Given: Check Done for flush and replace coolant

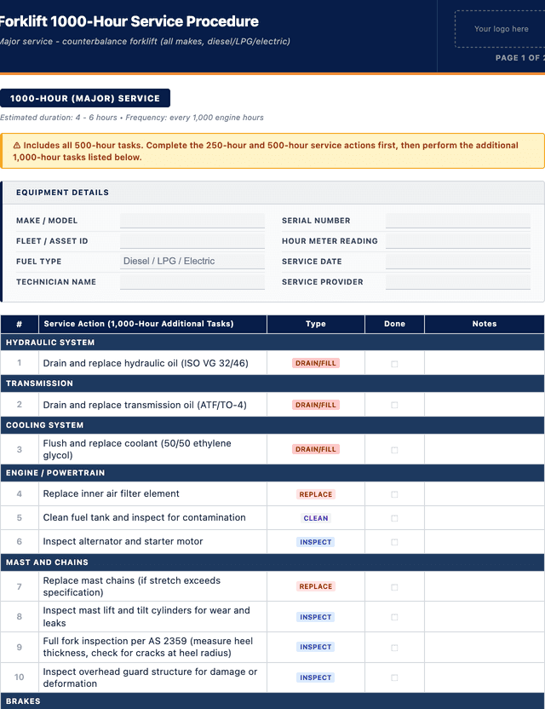Looking at the screenshot, I should (x=394, y=450).
